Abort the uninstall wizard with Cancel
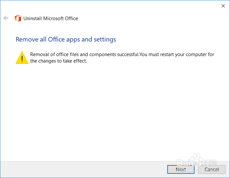The width and height of the screenshot is (230, 178). (x=211, y=169)
